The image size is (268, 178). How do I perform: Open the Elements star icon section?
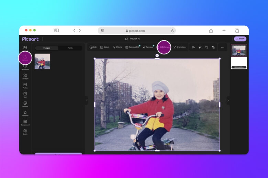pyautogui.click(x=25, y=113)
